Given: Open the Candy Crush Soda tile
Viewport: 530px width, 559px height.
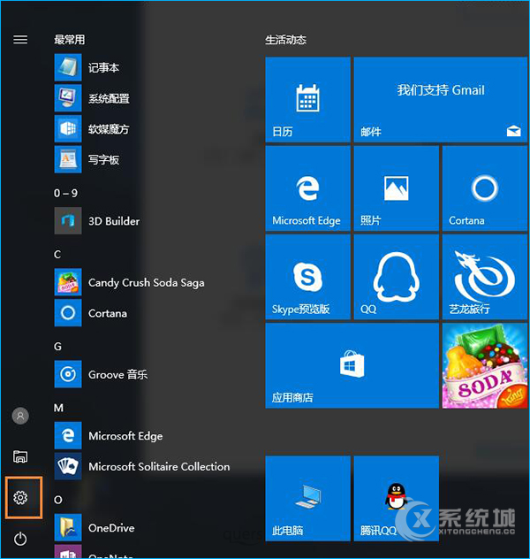Looking at the screenshot, I should click(x=485, y=365).
